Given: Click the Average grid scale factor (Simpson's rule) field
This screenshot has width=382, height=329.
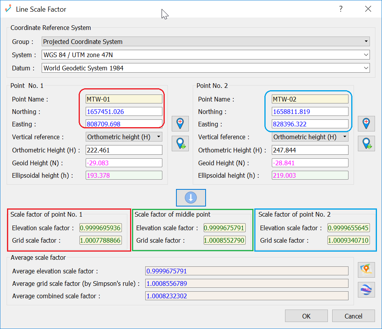Looking at the screenshot, I should [247, 283].
